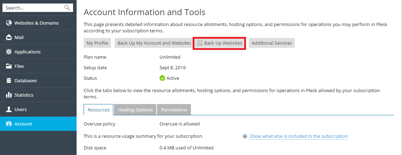Click the Websites & Domains globe icon
Screen dimensions: 402x155
click(x=9, y=23)
